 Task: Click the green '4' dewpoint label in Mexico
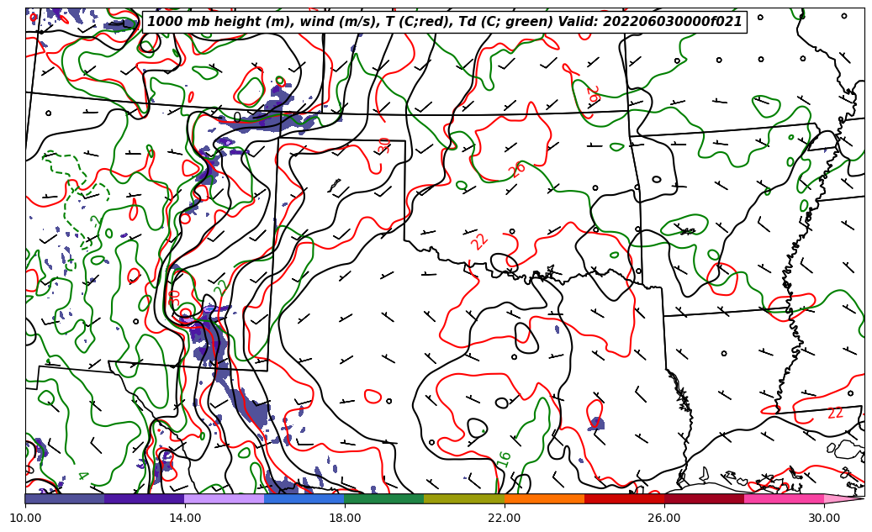[x=83, y=477]
